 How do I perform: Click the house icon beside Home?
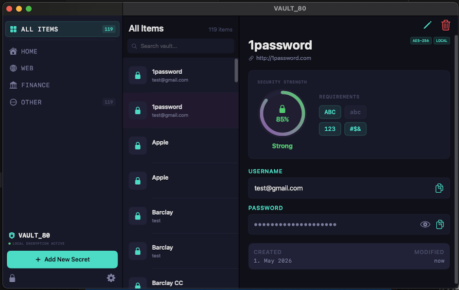[x=13, y=51]
